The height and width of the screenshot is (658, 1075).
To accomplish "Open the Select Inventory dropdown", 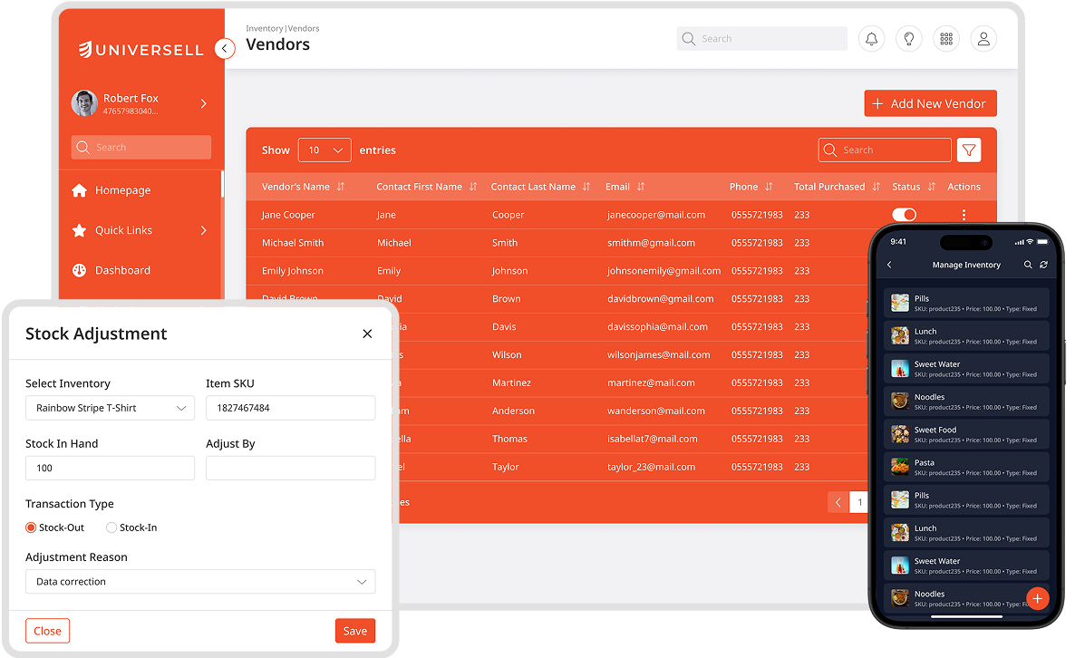I will (x=111, y=408).
